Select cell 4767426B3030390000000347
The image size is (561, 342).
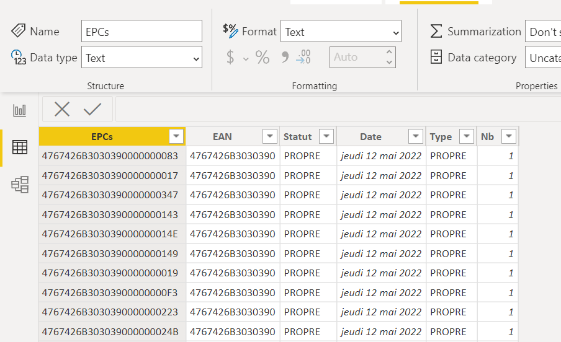tap(112, 195)
